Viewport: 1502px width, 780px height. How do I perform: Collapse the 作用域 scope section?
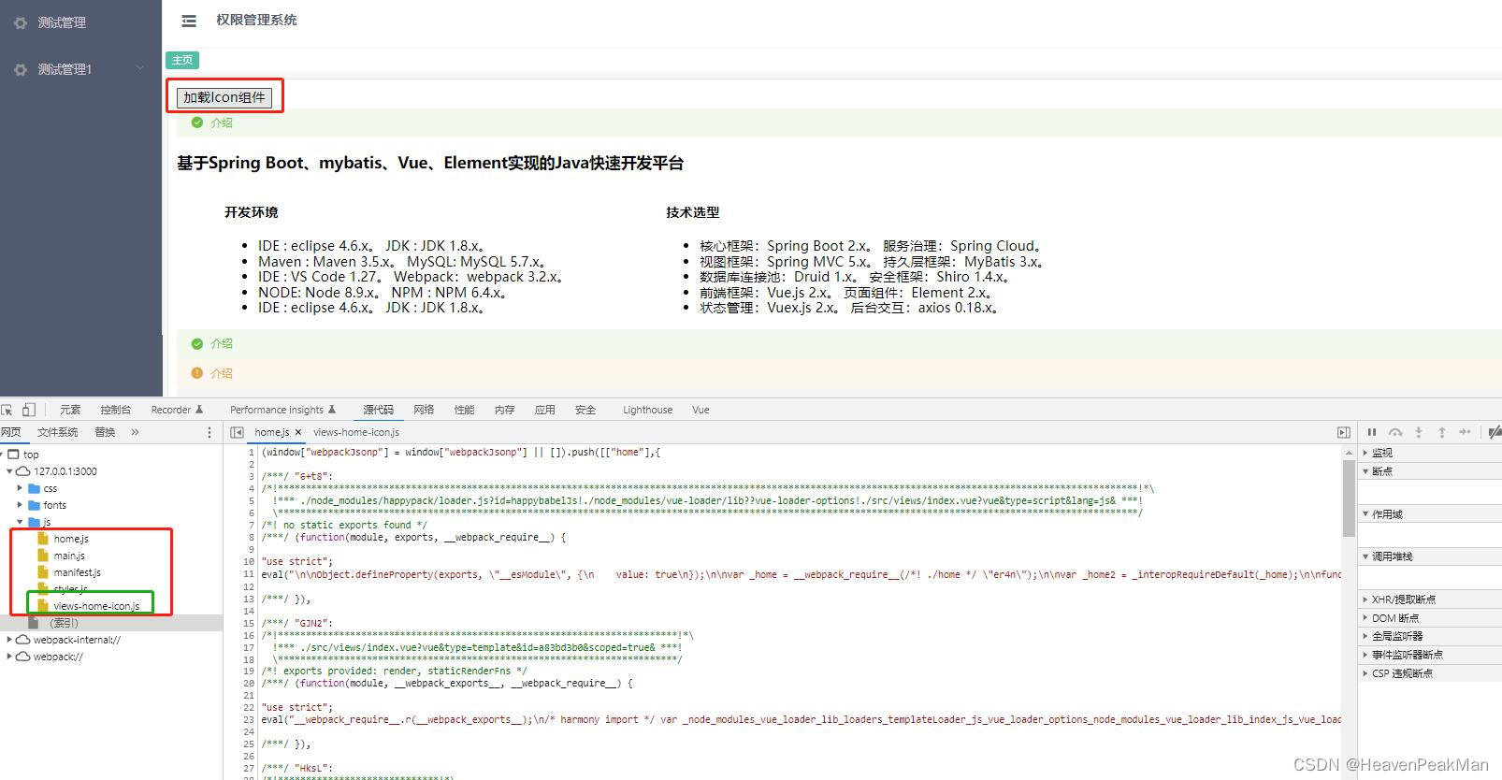click(x=1365, y=514)
